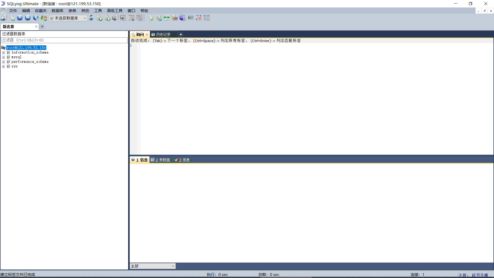Click the table grid with calculator icon
Image resolution: width=494 pixels, height=278 pixels.
[131, 18]
